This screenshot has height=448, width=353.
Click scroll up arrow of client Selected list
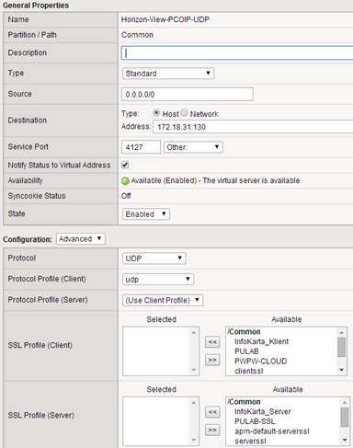click(x=194, y=332)
